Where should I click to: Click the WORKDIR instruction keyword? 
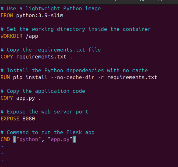pos(11,36)
